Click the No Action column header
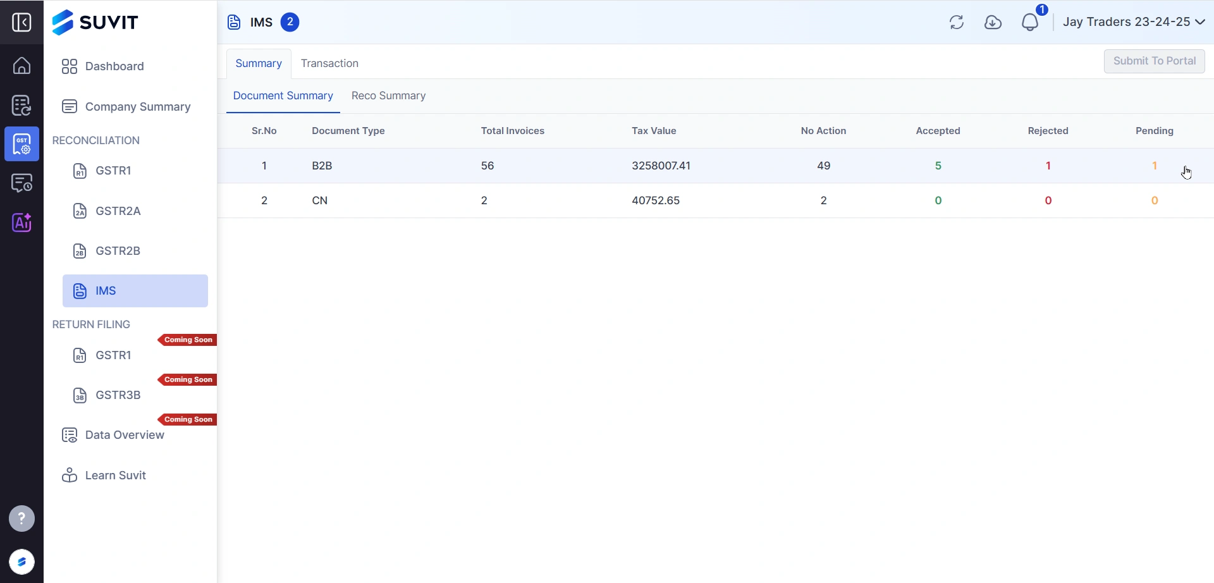 tap(823, 131)
